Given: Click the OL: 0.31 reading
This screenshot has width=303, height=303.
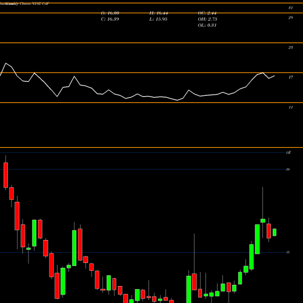Looking at the screenshot, I should pyautogui.click(x=207, y=25).
